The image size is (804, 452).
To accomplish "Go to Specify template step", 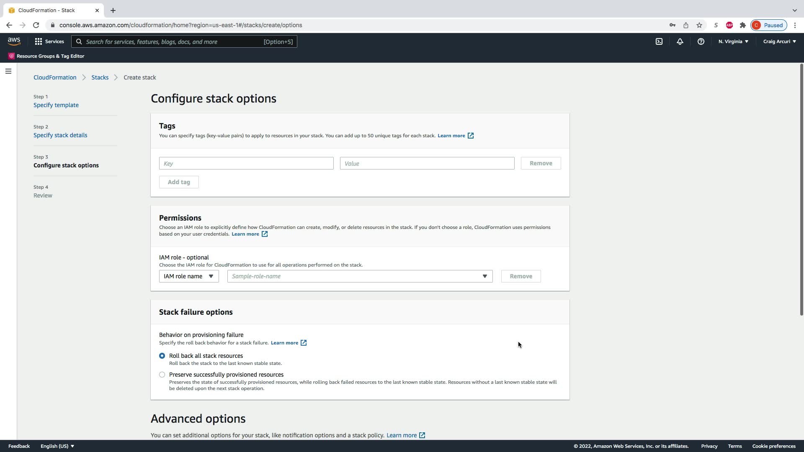I will pyautogui.click(x=56, y=105).
